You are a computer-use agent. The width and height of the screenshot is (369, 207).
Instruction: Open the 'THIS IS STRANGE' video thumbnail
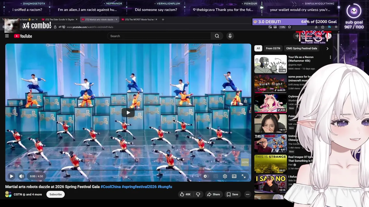(x=270, y=164)
